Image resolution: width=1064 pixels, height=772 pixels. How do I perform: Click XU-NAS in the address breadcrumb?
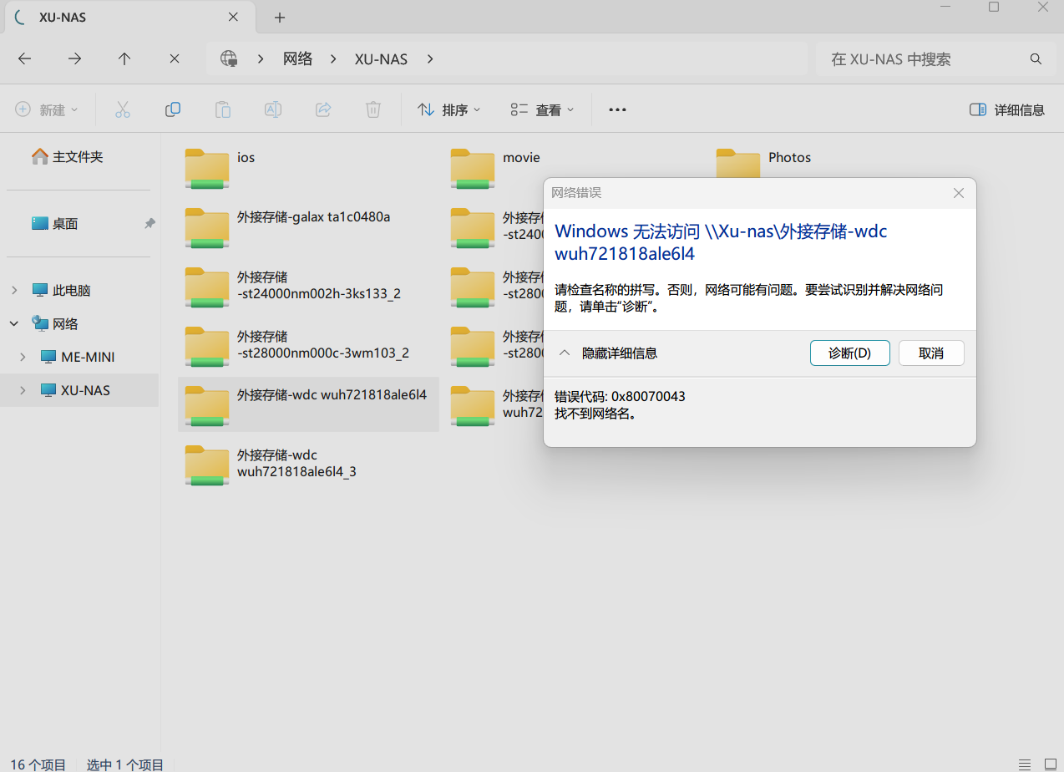(x=381, y=58)
